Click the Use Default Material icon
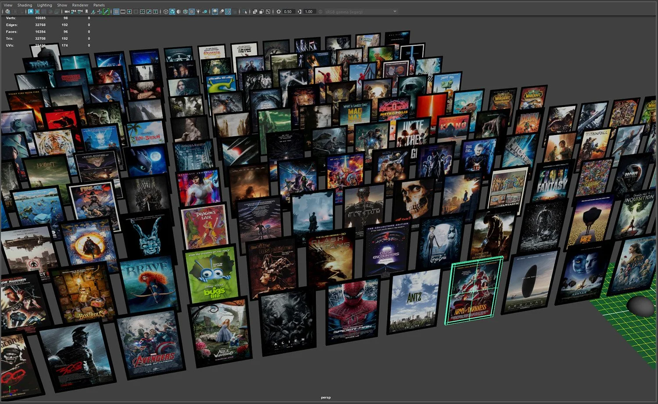The height and width of the screenshot is (404, 658). [x=179, y=11]
